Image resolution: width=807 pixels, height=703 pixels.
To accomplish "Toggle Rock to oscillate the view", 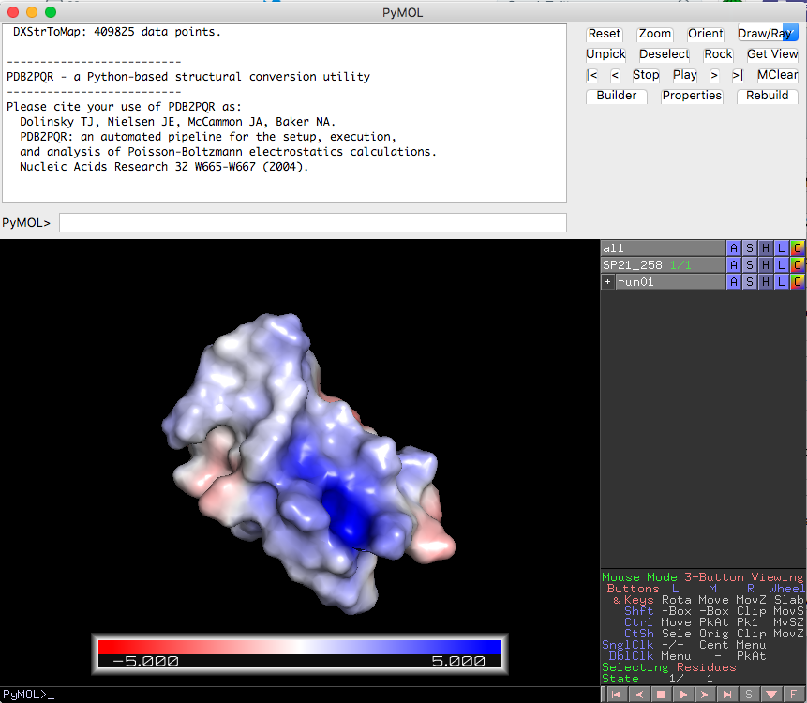I will (x=718, y=53).
